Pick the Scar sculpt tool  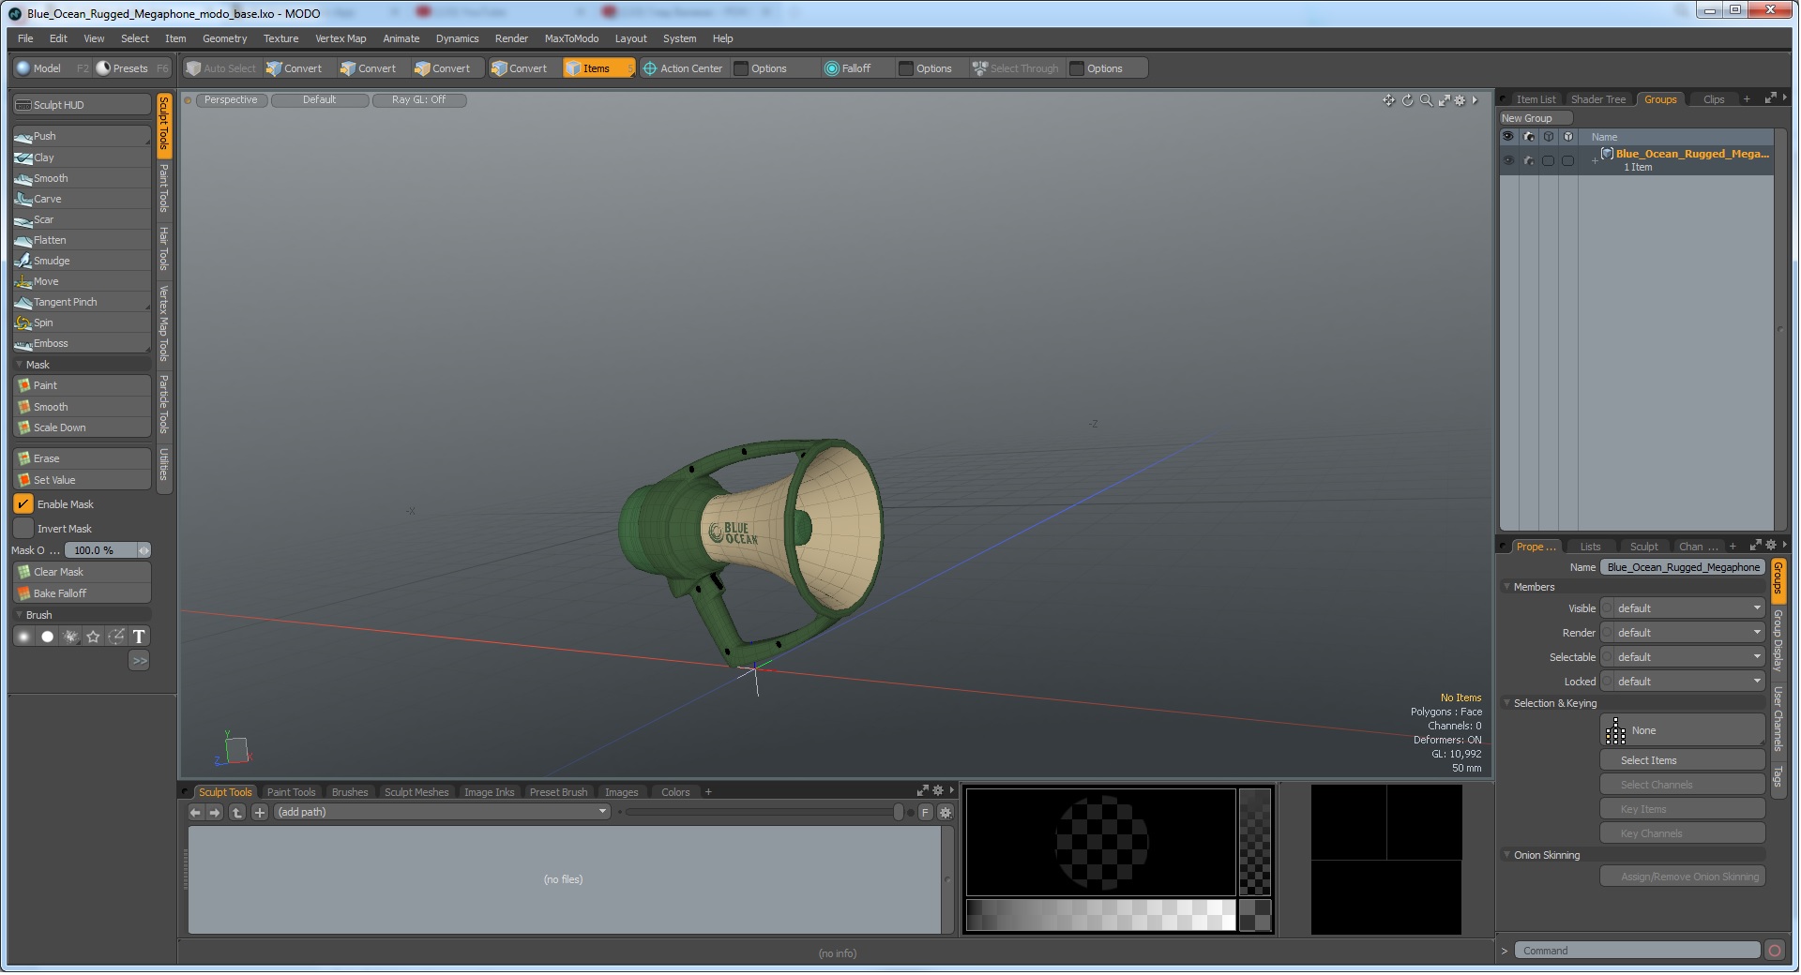(x=82, y=219)
